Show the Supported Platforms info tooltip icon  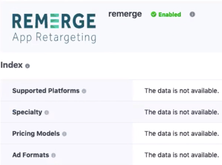pyautogui.click(x=84, y=91)
